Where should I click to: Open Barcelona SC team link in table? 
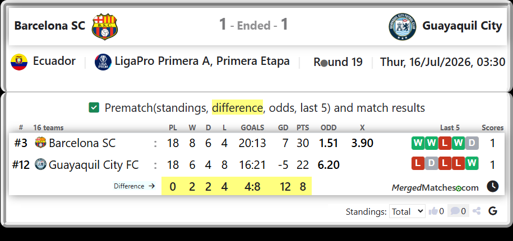(x=82, y=143)
